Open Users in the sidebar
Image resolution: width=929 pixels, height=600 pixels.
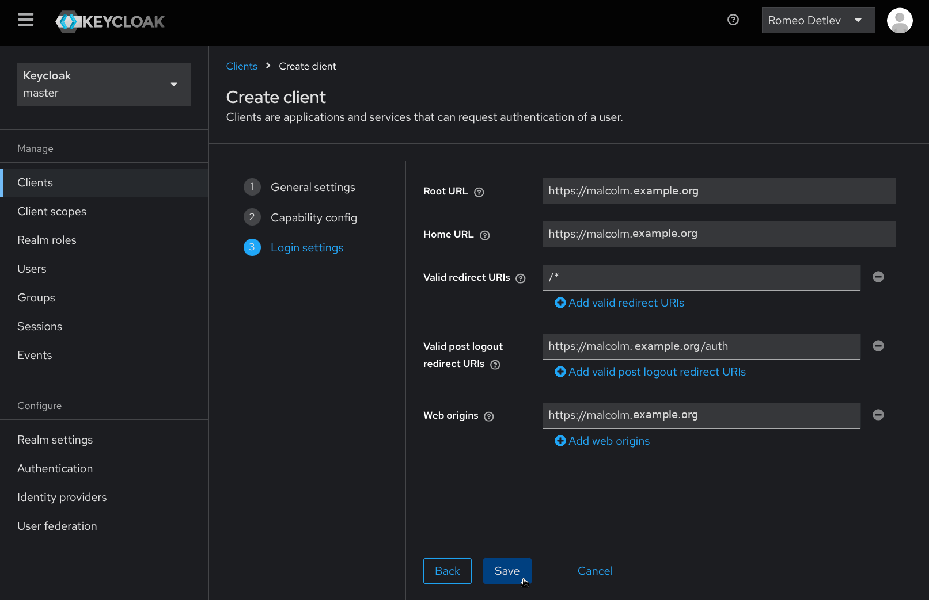click(x=104, y=269)
